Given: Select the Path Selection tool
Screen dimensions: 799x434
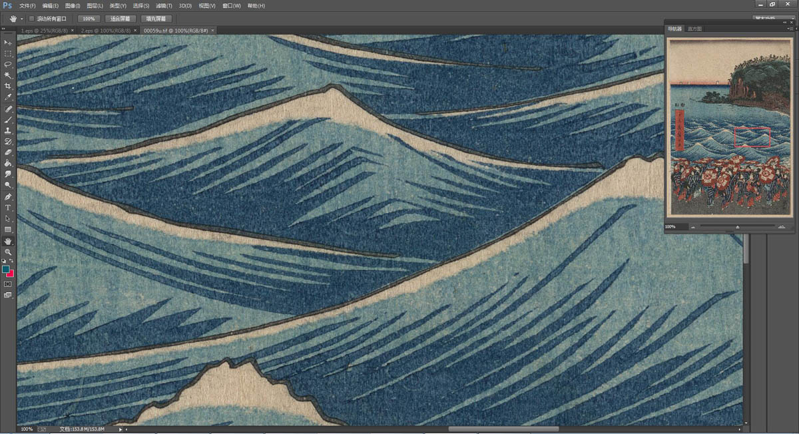Looking at the screenshot, I should click(8, 218).
